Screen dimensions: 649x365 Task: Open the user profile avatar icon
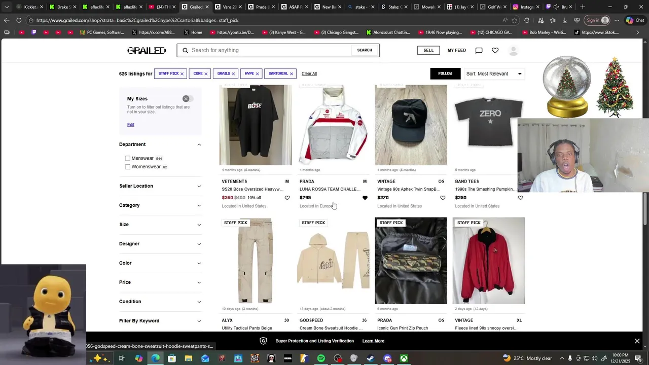(514, 51)
